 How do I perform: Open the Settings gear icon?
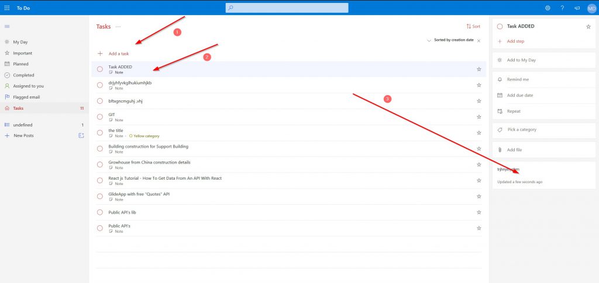[x=548, y=8]
